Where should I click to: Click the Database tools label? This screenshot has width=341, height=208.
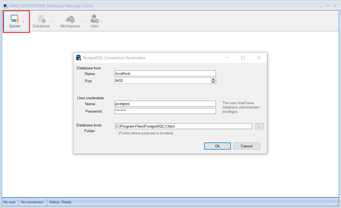[x=89, y=125]
